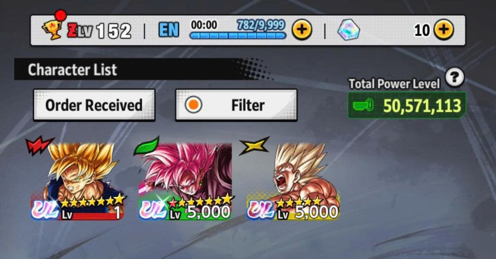Image resolution: width=496 pixels, height=259 pixels.
Task: Open the Order Received sort dropdown
Action: click(94, 105)
